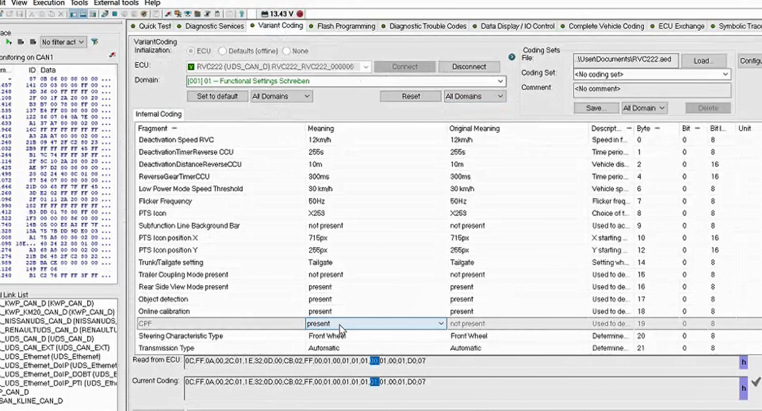This screenshot has height=411, width=762.
Task: Click the teal arrow circle beside Coding Sets
Action: (x=512, y=57)
